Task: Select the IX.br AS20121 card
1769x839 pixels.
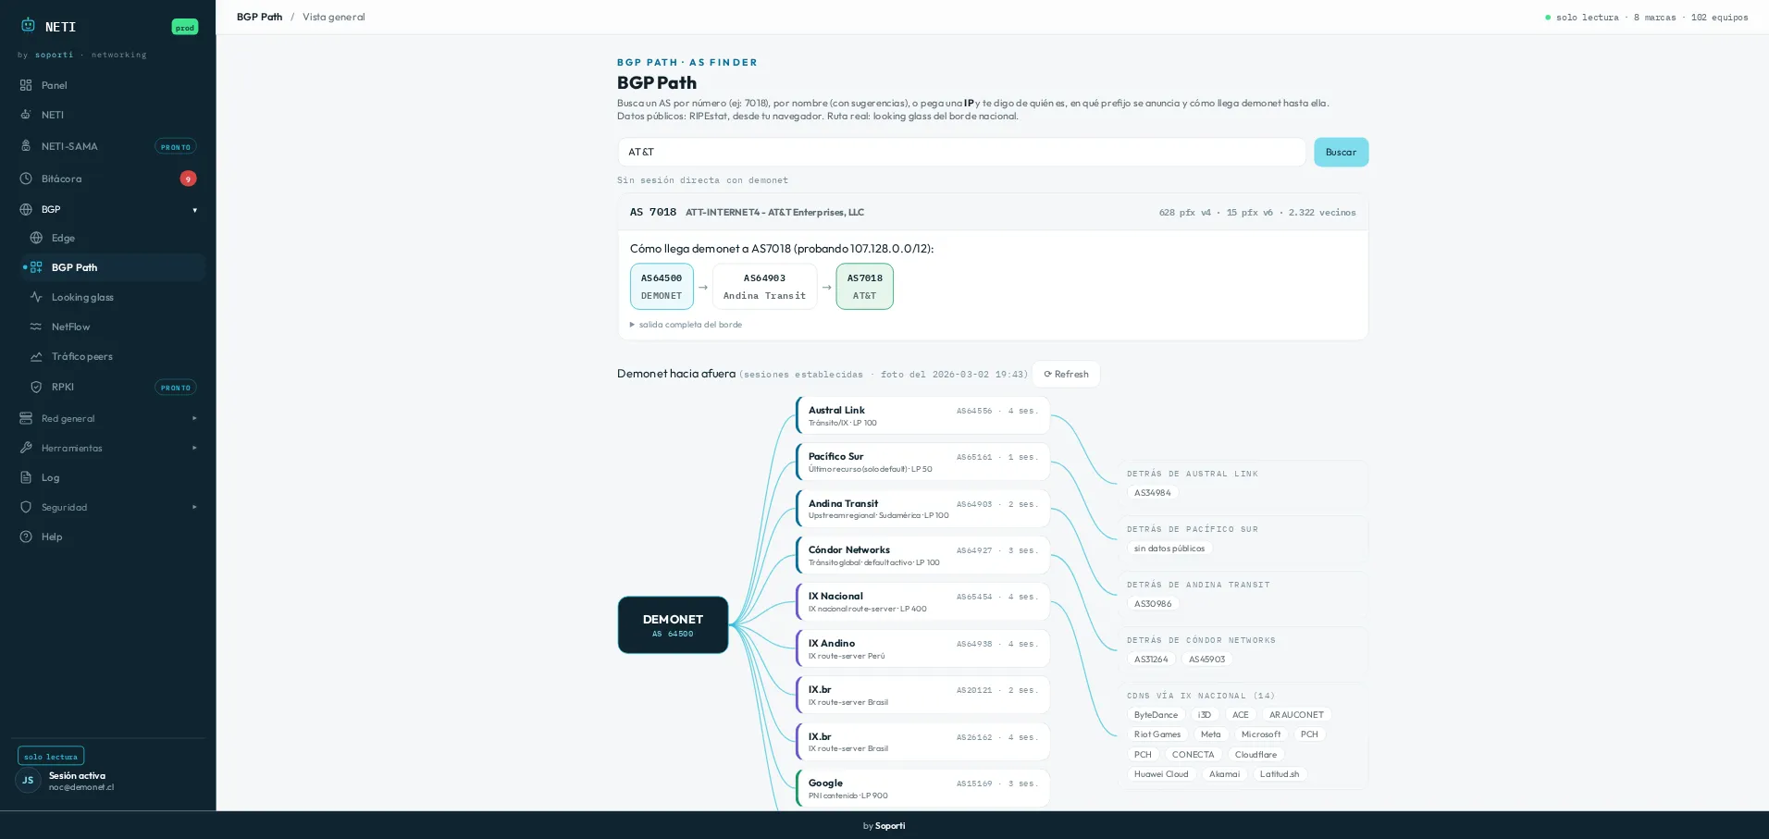Action: point(922,696)
